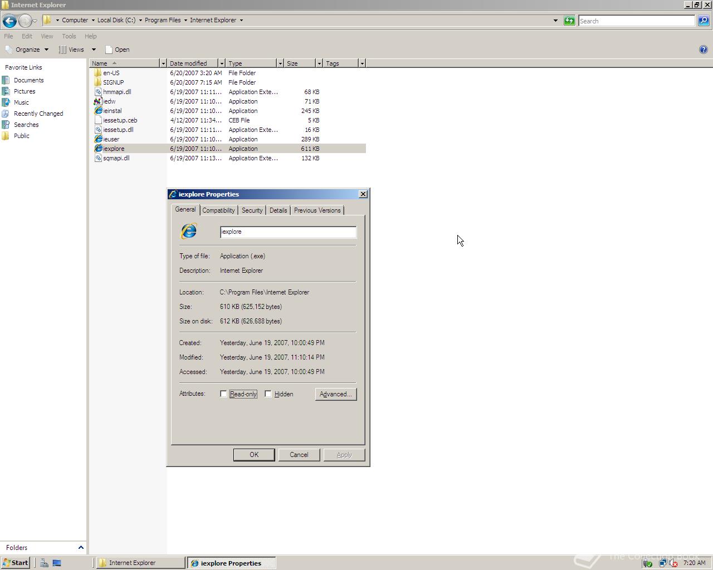Click the Back navigation arrow
This screenshot has height=570, width=713.
(9, 21)
